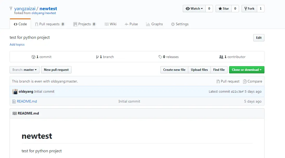The width and height of the screenshot is (285, 158).
Task: Click the Projects board icon
Action: pyautogui.click(x=75, y=24)
